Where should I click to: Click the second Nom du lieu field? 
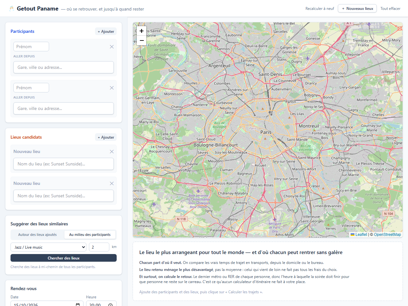63,196
